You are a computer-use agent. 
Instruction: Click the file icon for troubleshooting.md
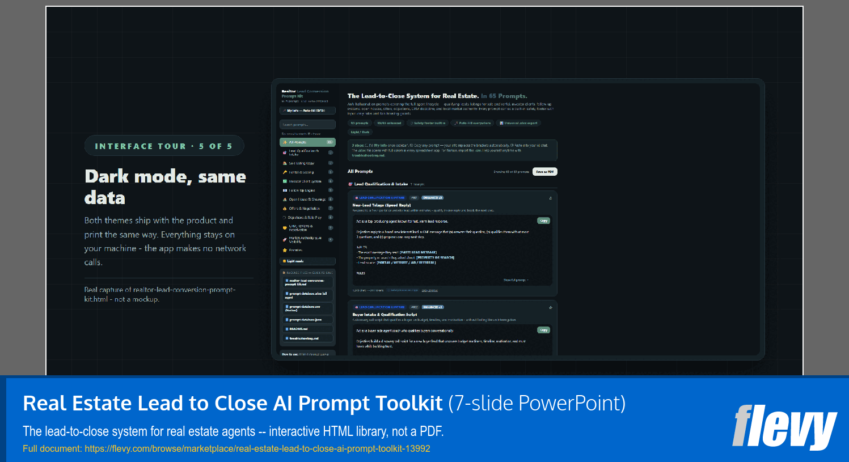point(288,338)
